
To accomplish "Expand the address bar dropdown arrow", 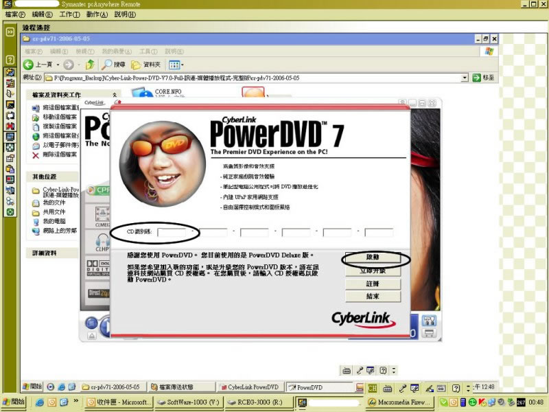I will pyautogui.click(x=465, y=78).
